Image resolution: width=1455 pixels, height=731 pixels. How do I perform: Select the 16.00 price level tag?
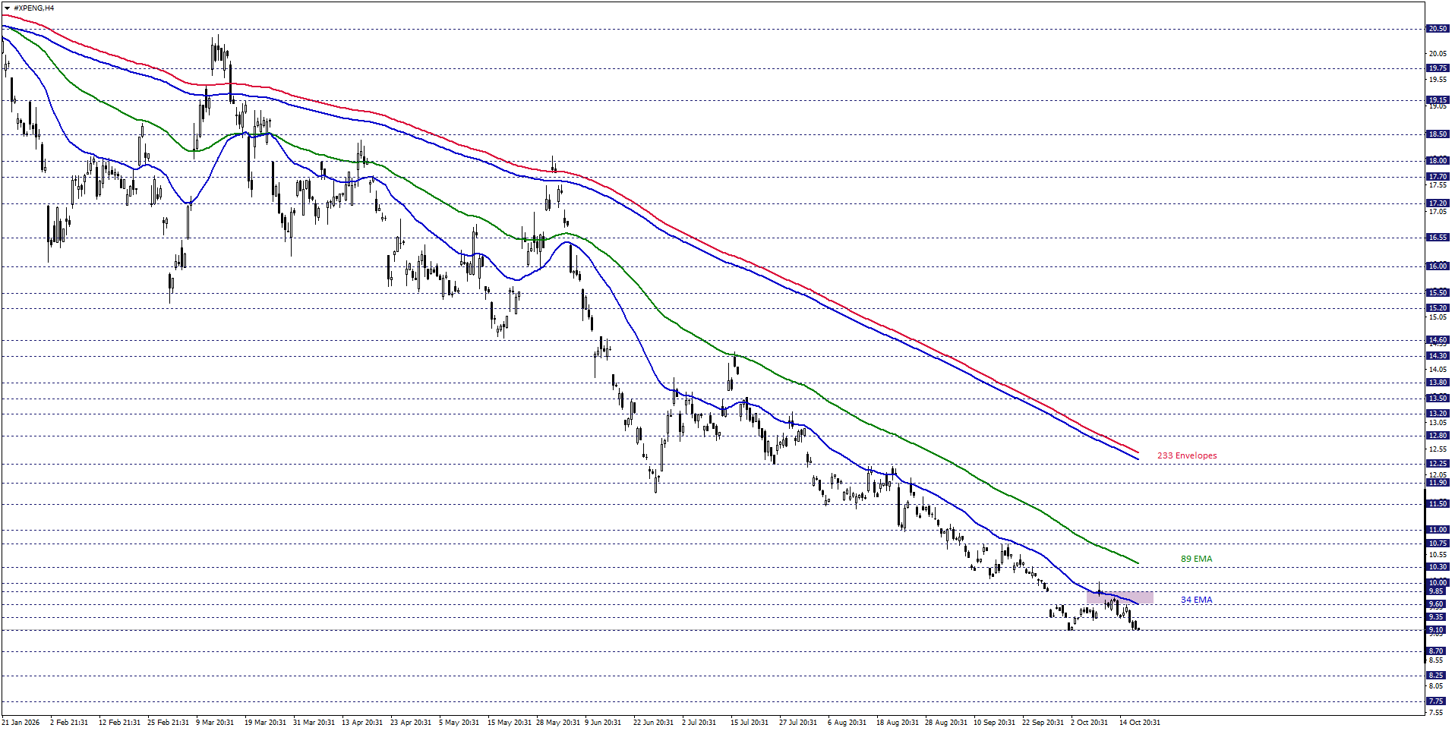coord(1438,266)
